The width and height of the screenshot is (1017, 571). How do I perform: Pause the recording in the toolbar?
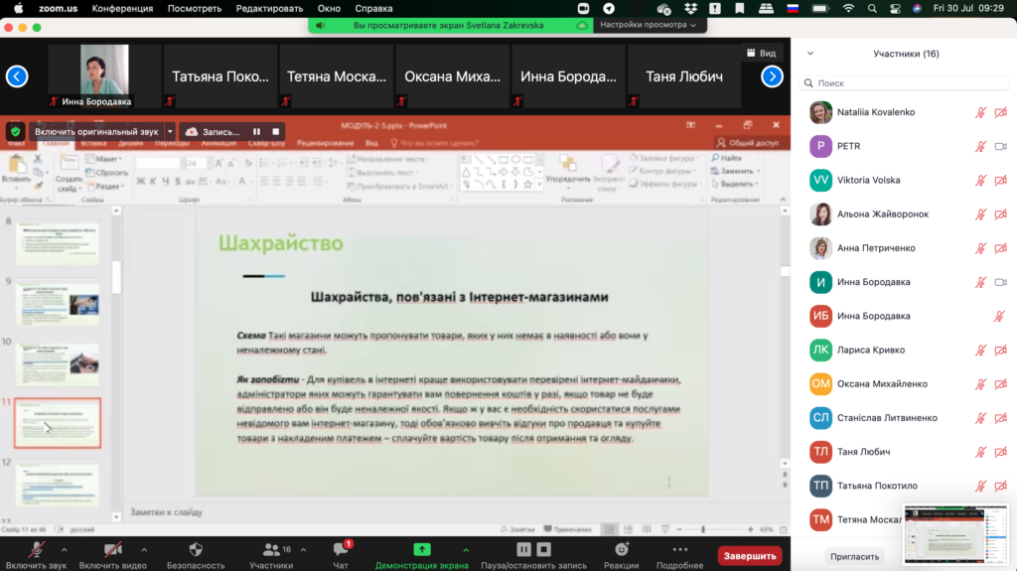[523, 549]
